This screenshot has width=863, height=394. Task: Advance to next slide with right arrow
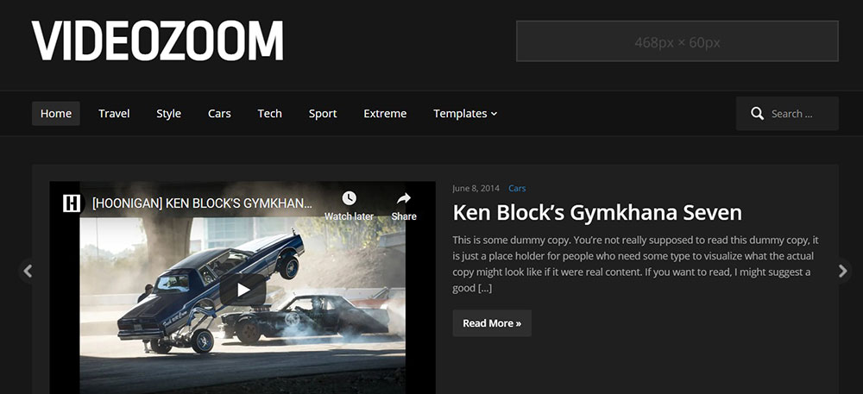842,271
